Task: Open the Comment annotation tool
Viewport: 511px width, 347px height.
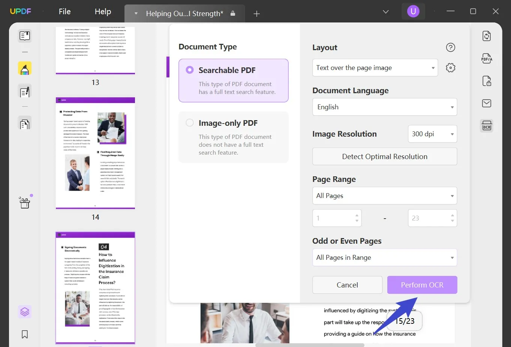Action: [24, 68]
